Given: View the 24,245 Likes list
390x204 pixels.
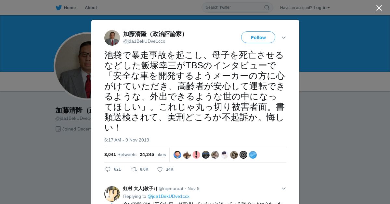Looking at the screenshot, I should (x=153, y=155).
